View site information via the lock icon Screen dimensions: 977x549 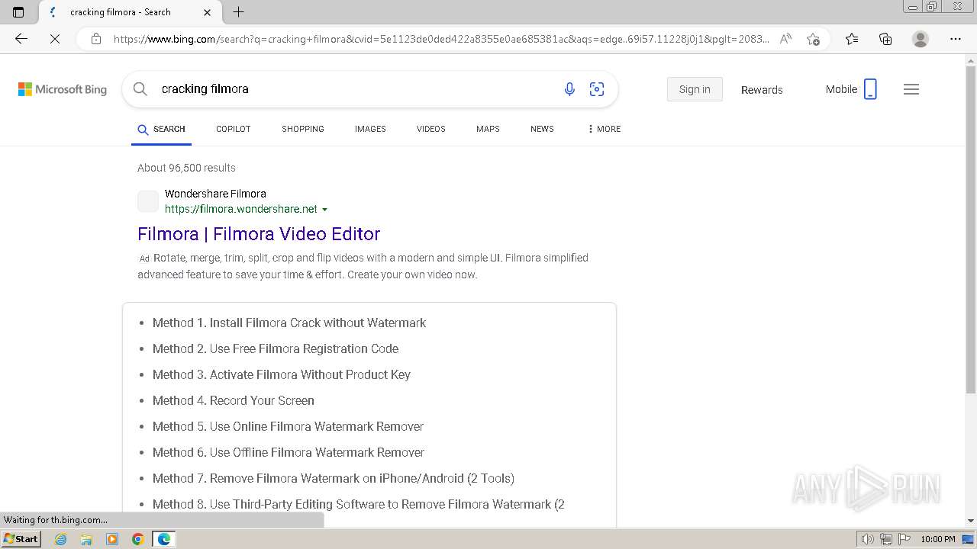[x=96, y=39]
